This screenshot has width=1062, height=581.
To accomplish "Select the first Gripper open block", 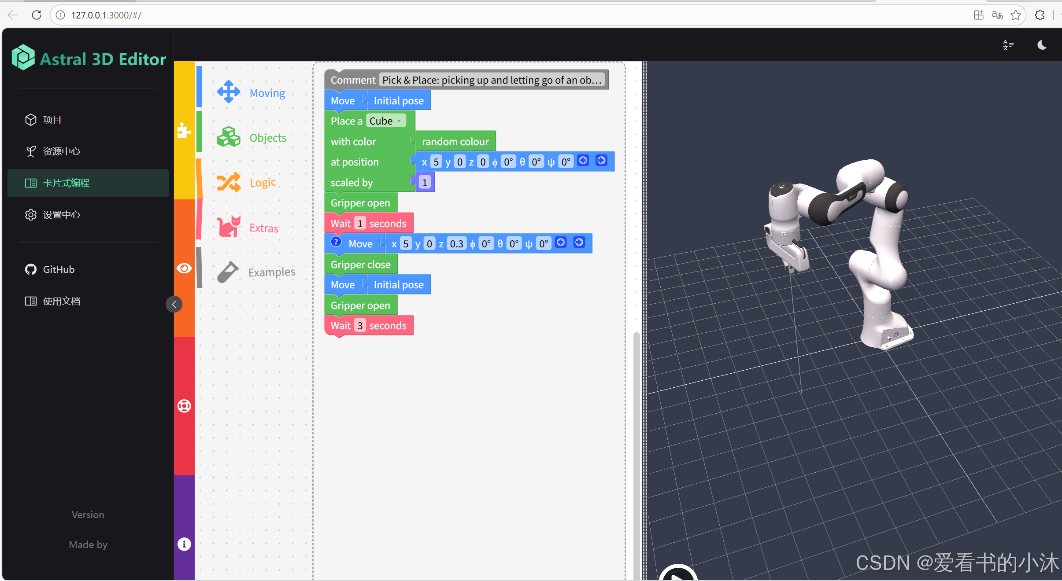I will (x=361, y=203).
